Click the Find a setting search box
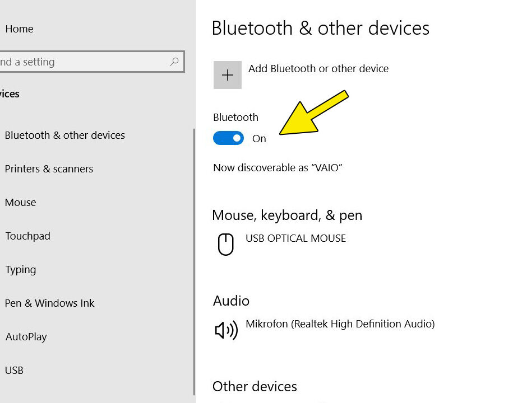This screenshot has height=403, width=513. coord(91,62)
